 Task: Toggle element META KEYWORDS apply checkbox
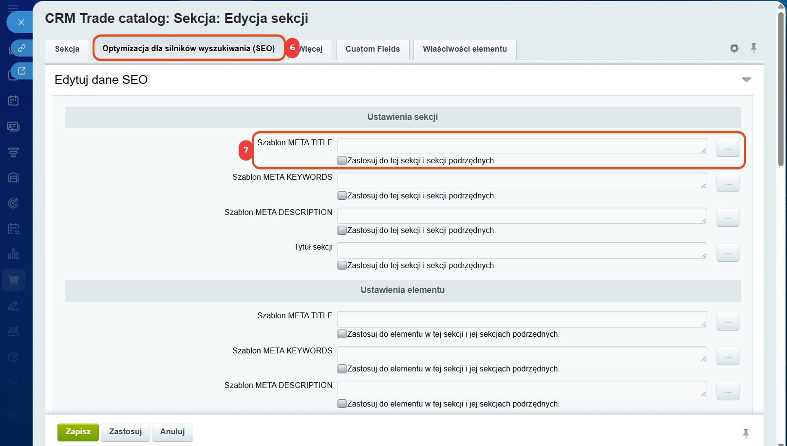342,369
